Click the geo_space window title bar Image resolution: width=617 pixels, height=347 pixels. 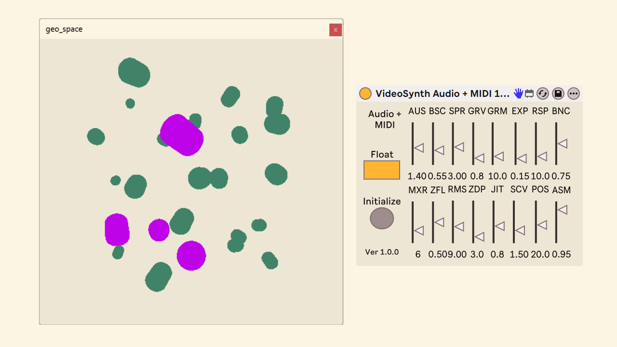pos(183,29)
